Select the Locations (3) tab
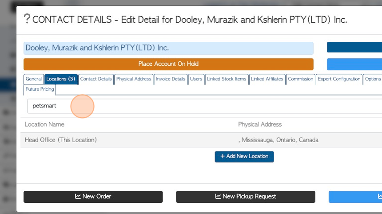Viewport: 382px width, 214px height. point(61,79)
